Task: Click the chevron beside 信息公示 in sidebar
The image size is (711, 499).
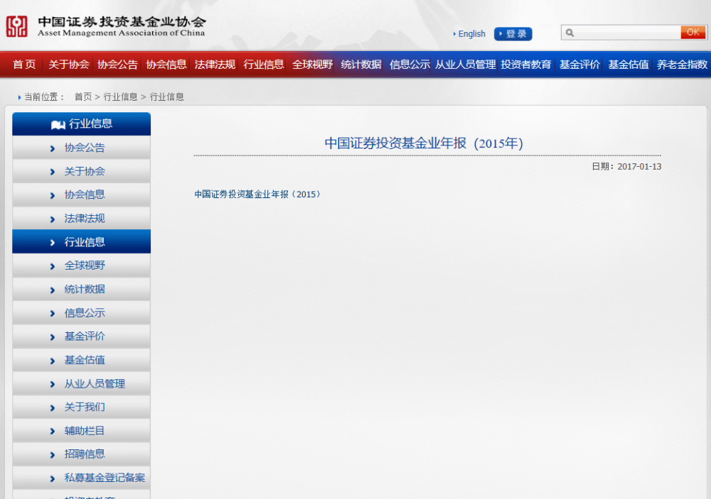Action: click(x=53, y=313)
